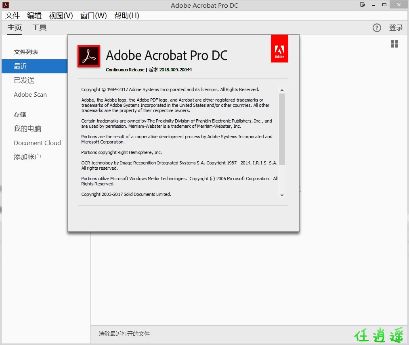The width and height of the screenshot is (409, 345).
Task: Open the 窗口(W) menu
Action: pos(93,16)
